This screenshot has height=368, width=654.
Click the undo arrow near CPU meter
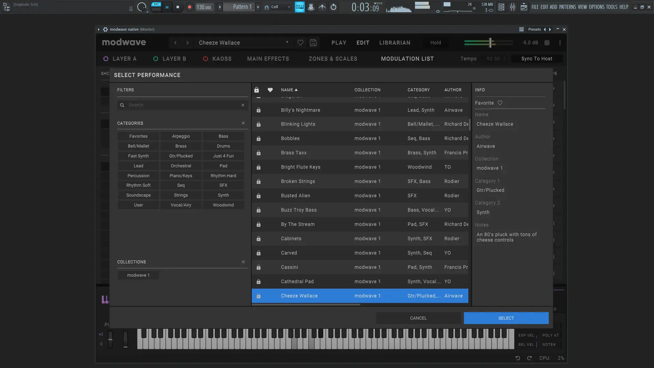tap(517, 358)
